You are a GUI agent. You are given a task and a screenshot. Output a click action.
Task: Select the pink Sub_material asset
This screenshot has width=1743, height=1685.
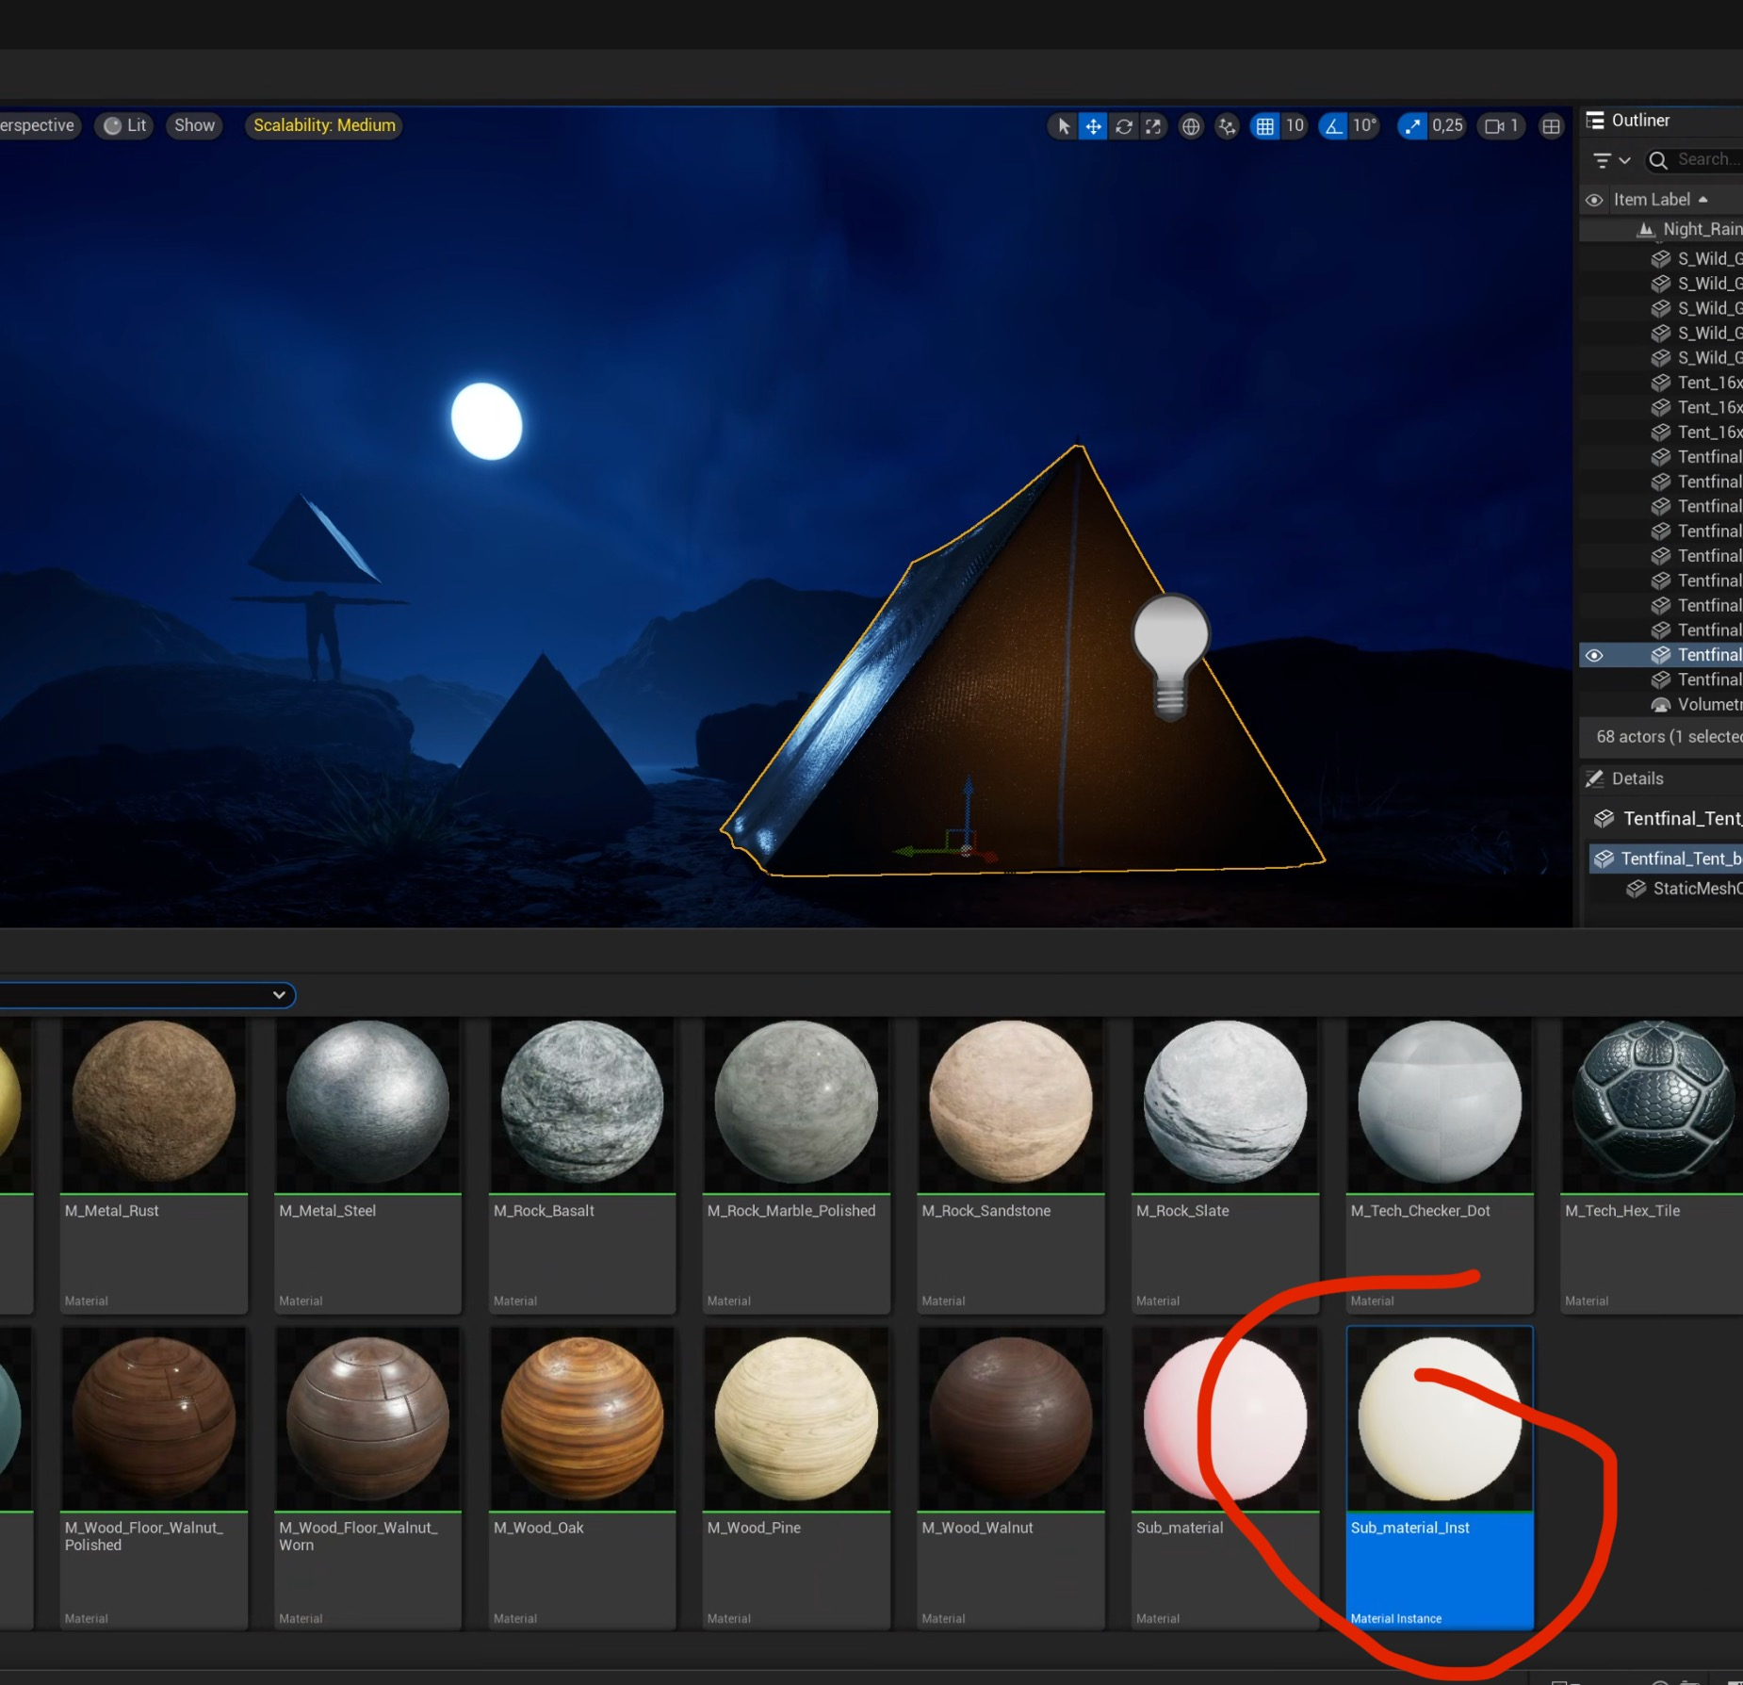coord(1225,1478)
